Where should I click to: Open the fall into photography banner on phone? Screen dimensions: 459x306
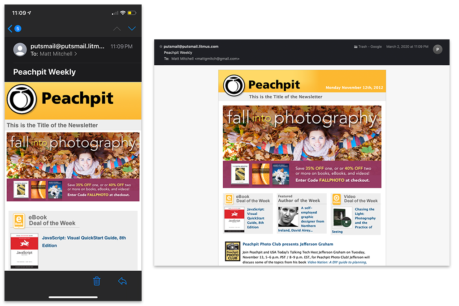pyautogui.click(x=73, y=166)
